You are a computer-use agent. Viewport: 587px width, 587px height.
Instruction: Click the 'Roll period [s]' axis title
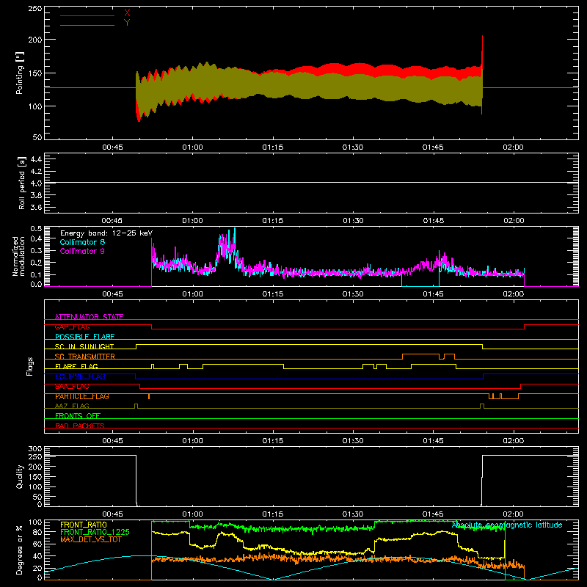pos(22,183)
